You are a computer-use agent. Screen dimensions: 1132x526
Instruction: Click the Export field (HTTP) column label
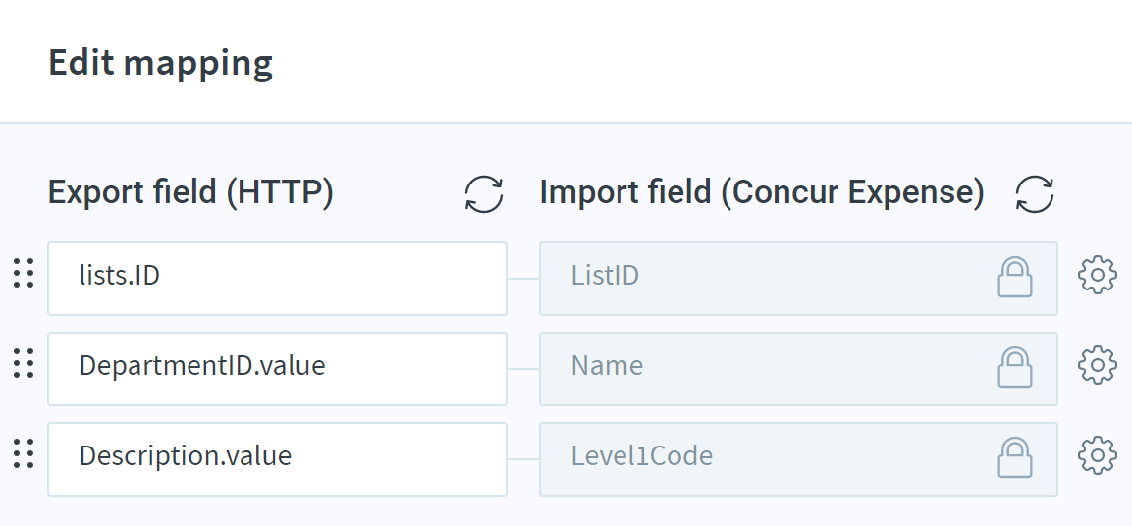[x=190, y=192]
